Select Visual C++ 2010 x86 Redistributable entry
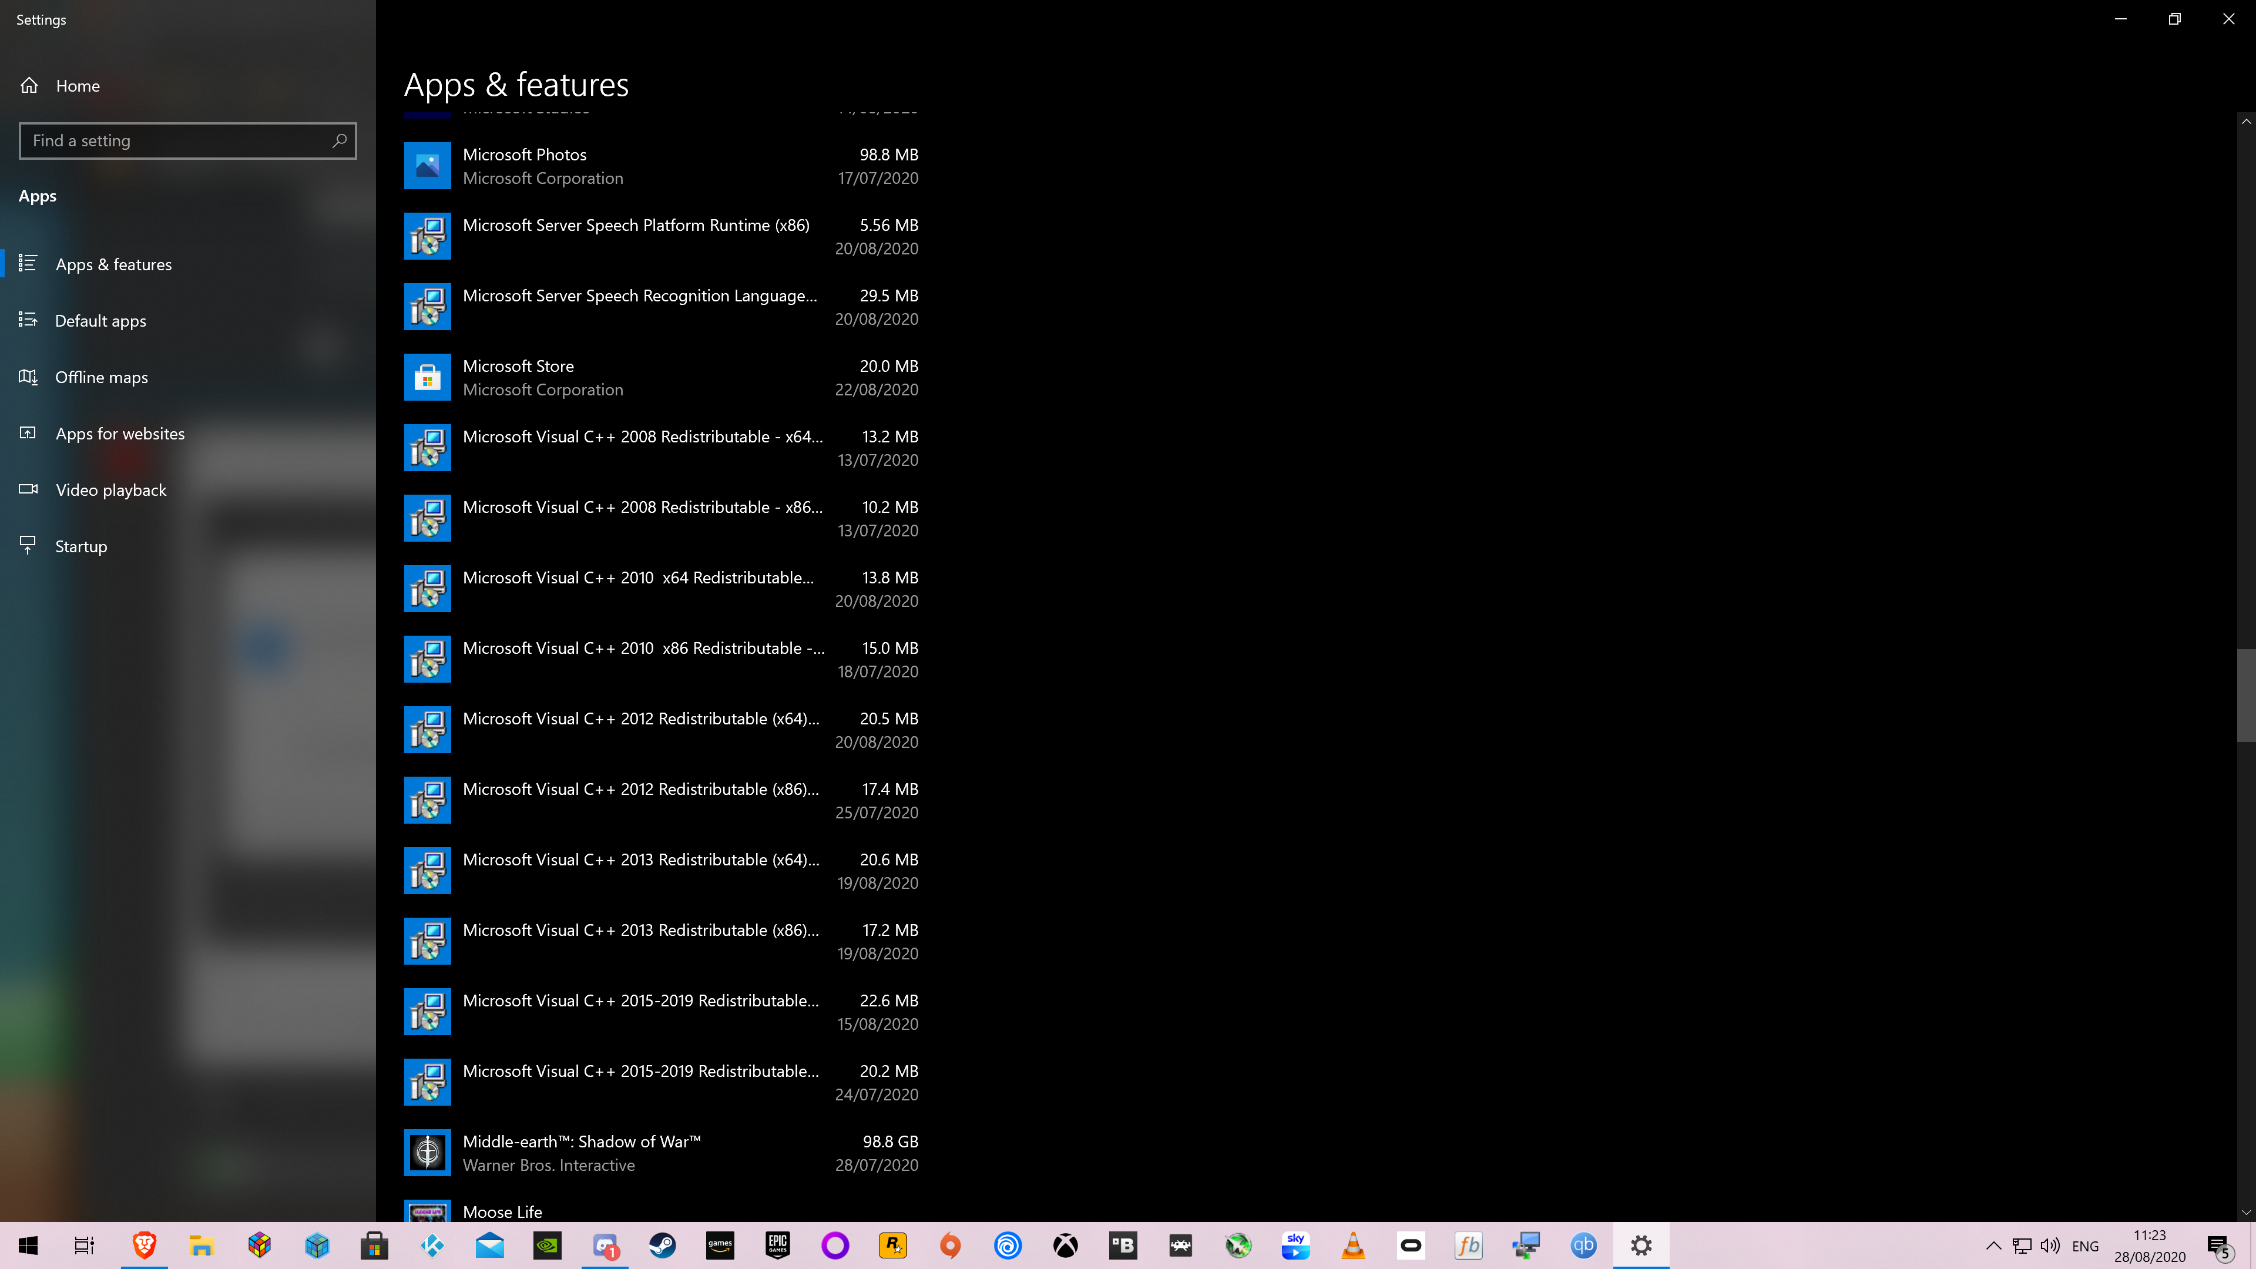Screen dimensions: 2256x1269 pos(661,659)
